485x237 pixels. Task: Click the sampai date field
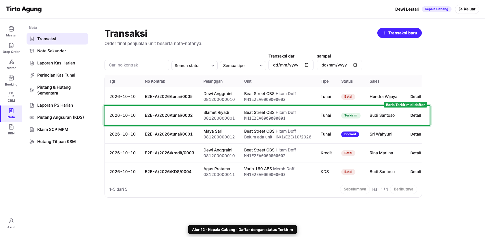[x=339, y=65]
